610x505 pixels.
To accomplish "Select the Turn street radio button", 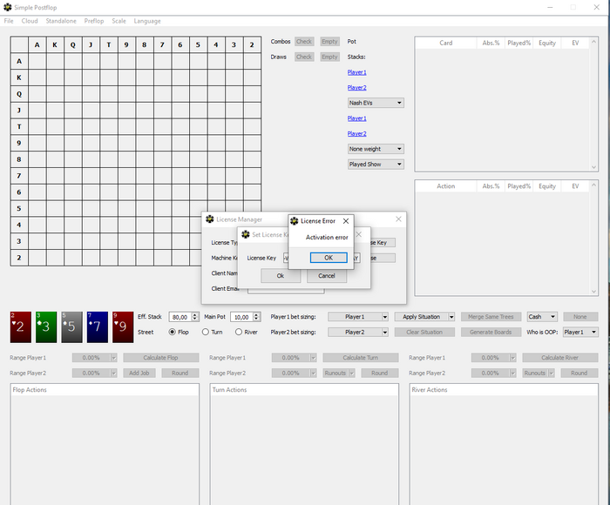I will point(206,332).
